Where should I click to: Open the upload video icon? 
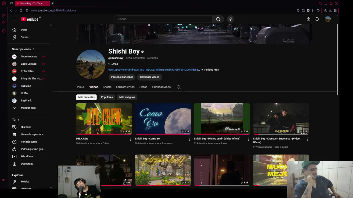point(308,19)
